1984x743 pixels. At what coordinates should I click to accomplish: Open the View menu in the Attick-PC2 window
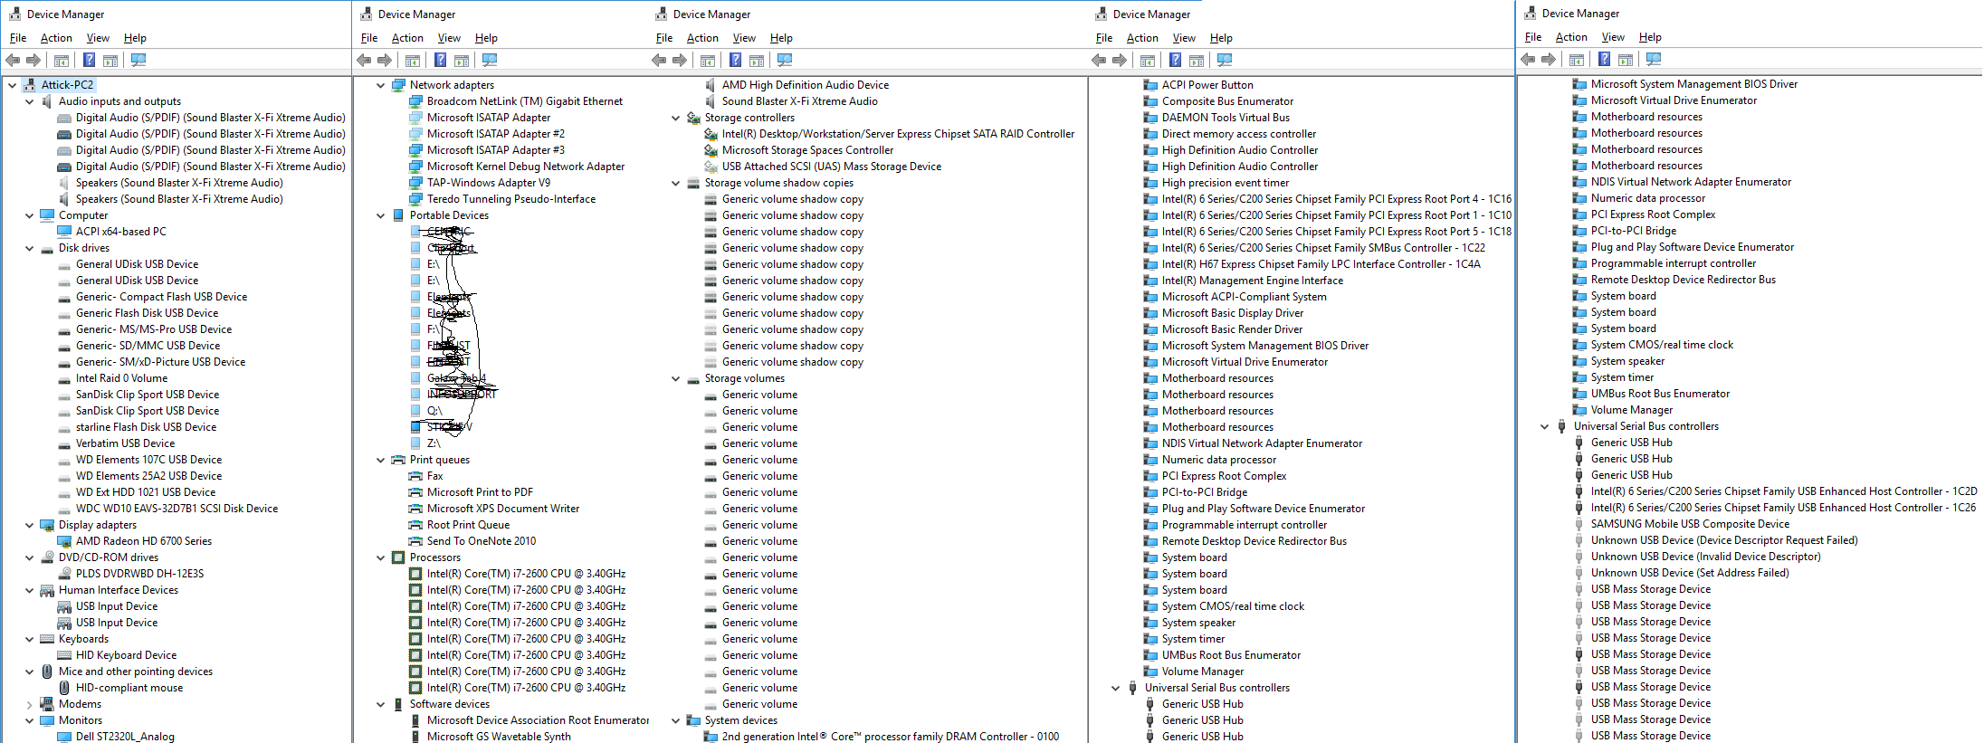click(98, 38)
